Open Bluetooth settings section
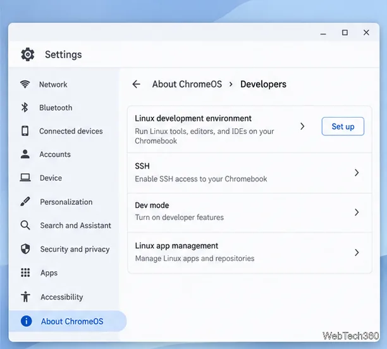The height and width of the screenshot is (349, 387). (56, 107)
